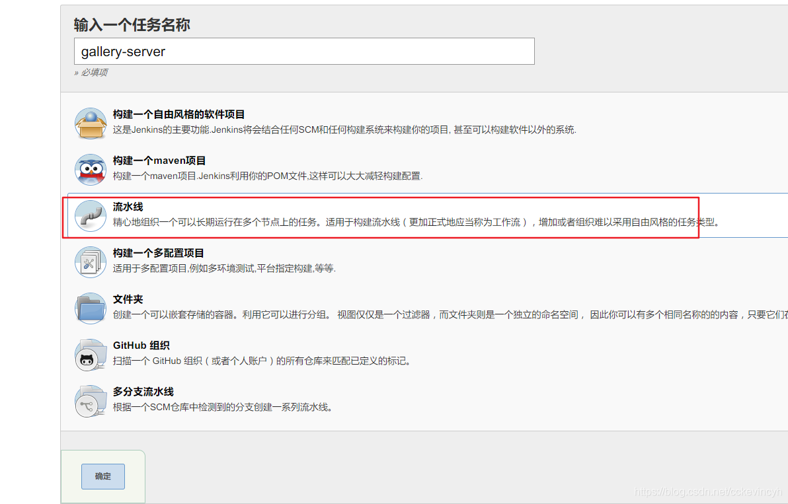Choose the 文件夹 item title
This screenshot has height=504, width=788.
click(128, 299)
